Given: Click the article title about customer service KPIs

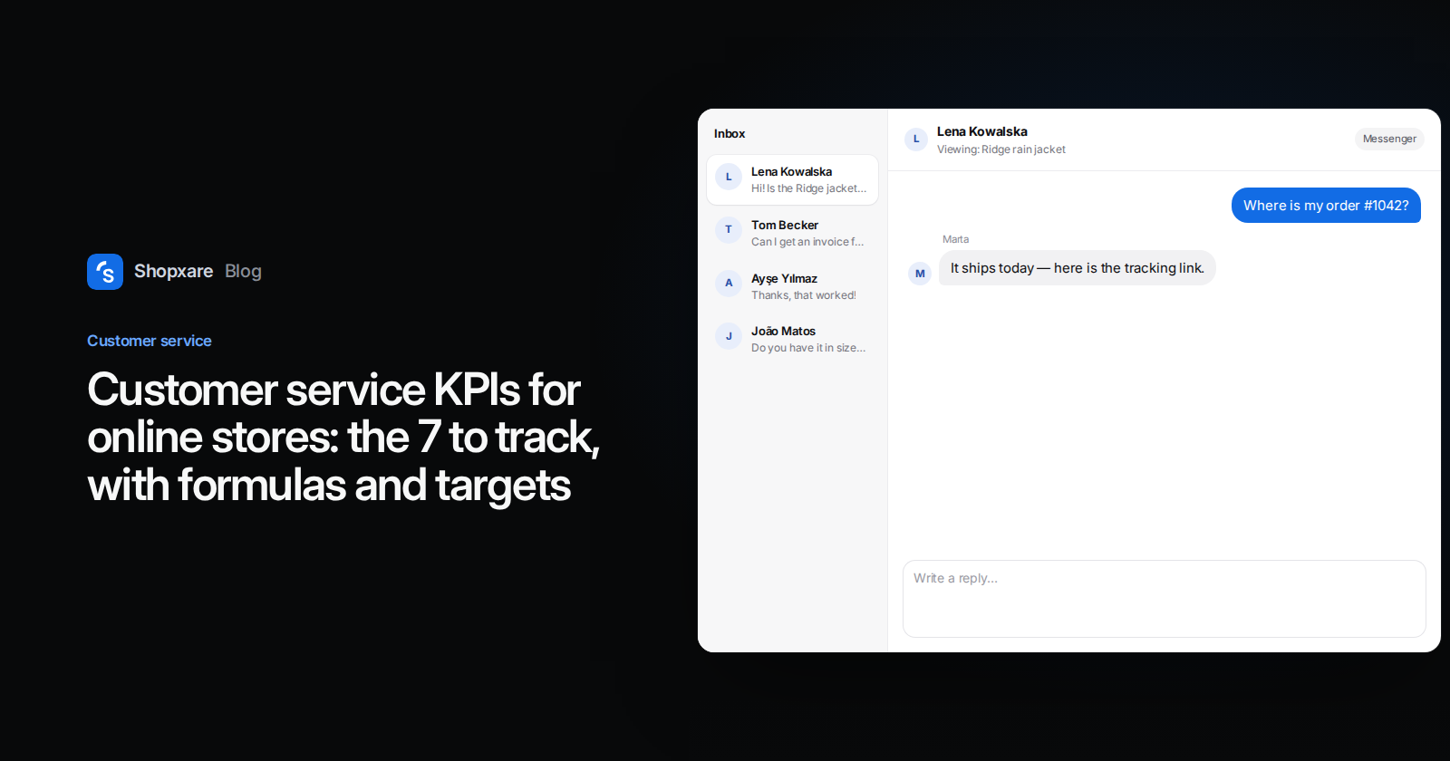Looking at the screenshot, I should [x=343, y=437].
